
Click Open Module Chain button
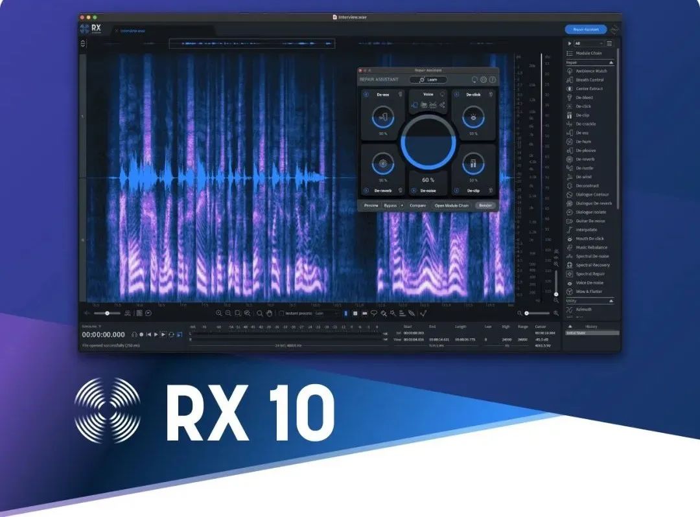click(x=452, y=205)
